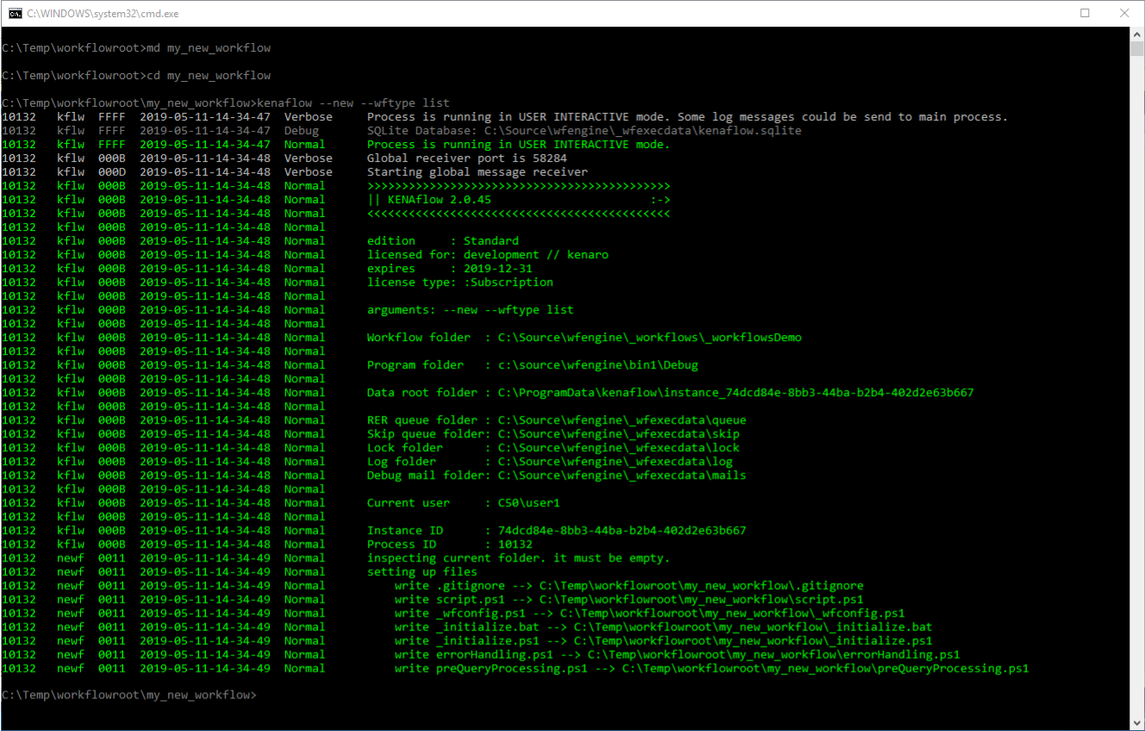This screenshot has height=731, width=1145.
Task: Click the vertical scrollbar thumb
Action: 1136,48
